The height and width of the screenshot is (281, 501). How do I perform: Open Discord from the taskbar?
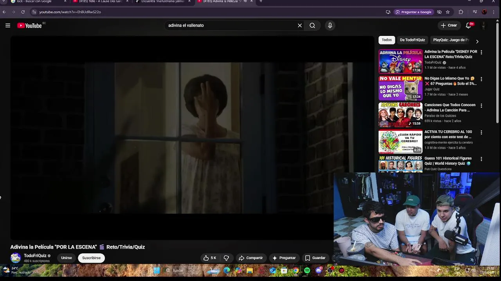point(319,270)
